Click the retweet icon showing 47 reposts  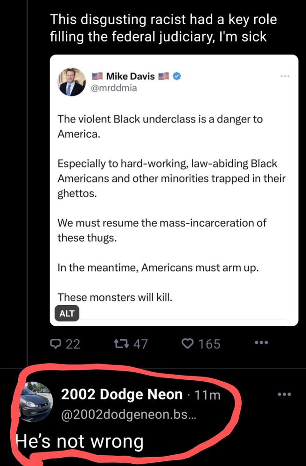(x=122, y=343)
